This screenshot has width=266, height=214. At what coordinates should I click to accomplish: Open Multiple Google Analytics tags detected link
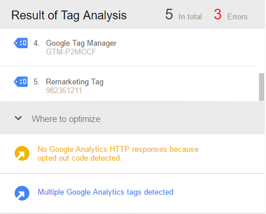[x=106, y=192]
